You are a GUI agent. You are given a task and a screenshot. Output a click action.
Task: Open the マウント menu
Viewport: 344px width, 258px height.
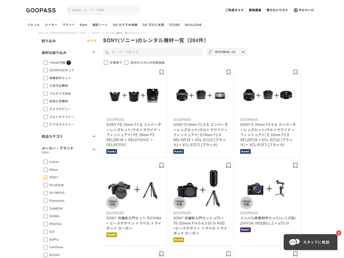68,25
